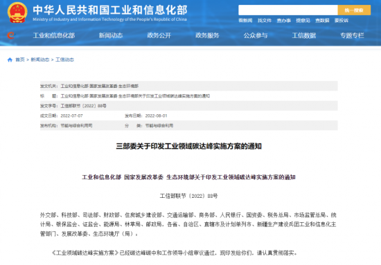Select the 发文机关 row value text
This screenshot has height=265, width=381.
(99, 86)
